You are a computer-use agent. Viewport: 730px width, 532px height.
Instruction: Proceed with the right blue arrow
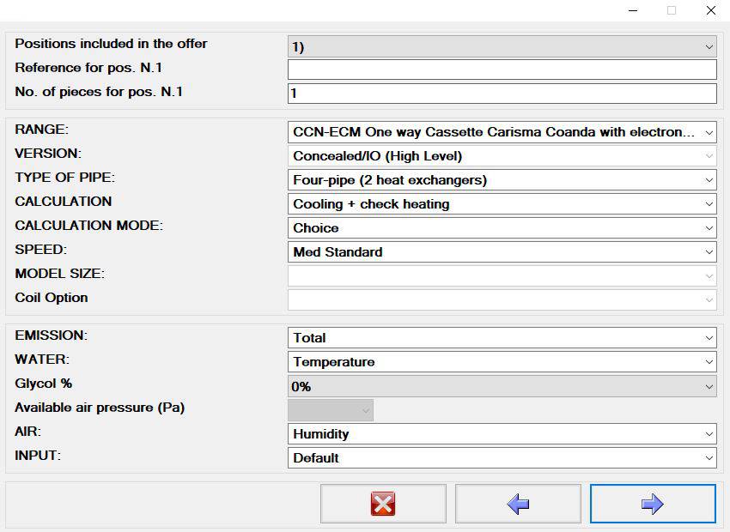click(652, 504)
